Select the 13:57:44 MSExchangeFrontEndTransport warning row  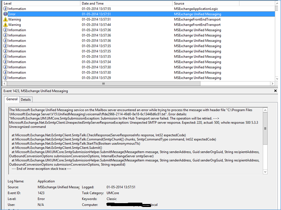click(x=139, y=25)
